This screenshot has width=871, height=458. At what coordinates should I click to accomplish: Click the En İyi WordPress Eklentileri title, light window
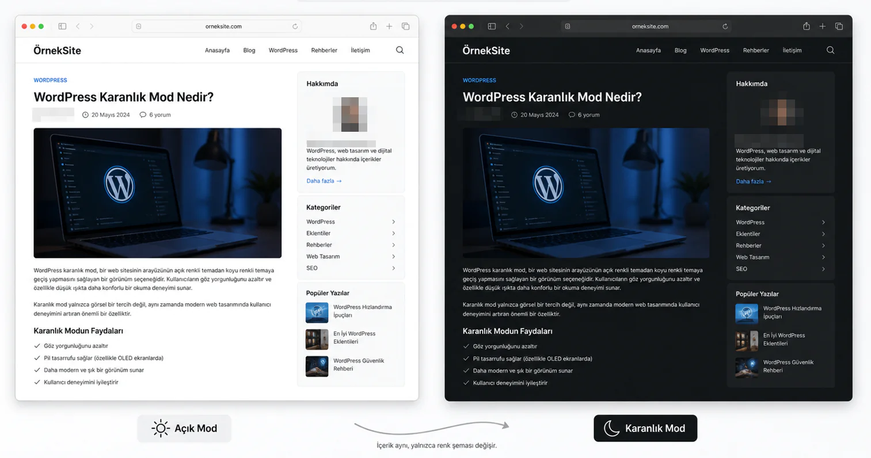(x=354, y=337)
